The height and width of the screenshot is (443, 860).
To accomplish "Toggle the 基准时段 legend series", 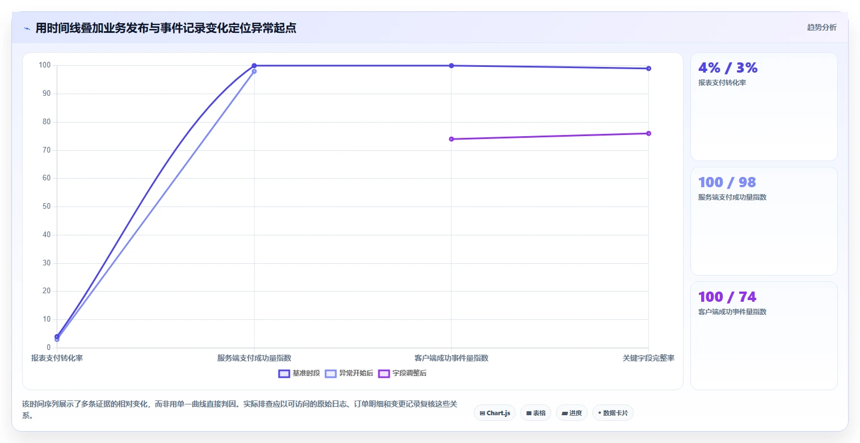I will (300, 373).
